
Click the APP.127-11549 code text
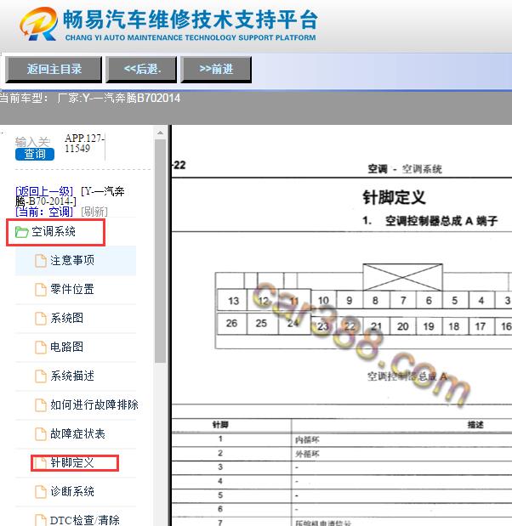(84, 144)
